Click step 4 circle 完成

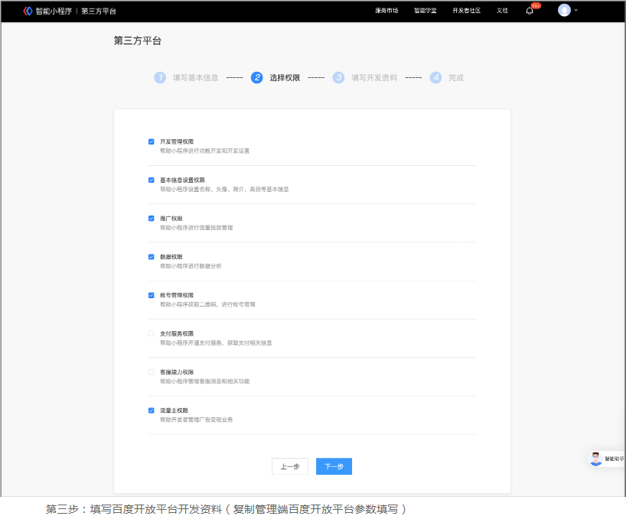coord(435,77)
